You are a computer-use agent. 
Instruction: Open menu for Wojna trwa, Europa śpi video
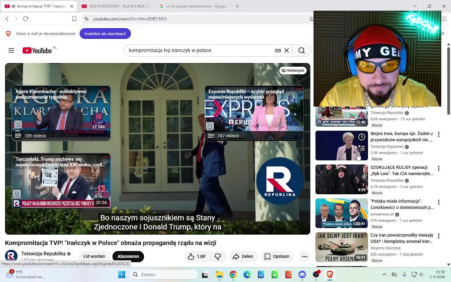[x=438, y=134]
